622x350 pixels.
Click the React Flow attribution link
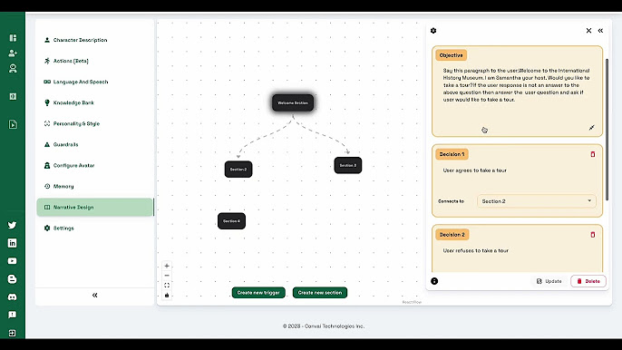pyautogui.click(x=412, y=302)
